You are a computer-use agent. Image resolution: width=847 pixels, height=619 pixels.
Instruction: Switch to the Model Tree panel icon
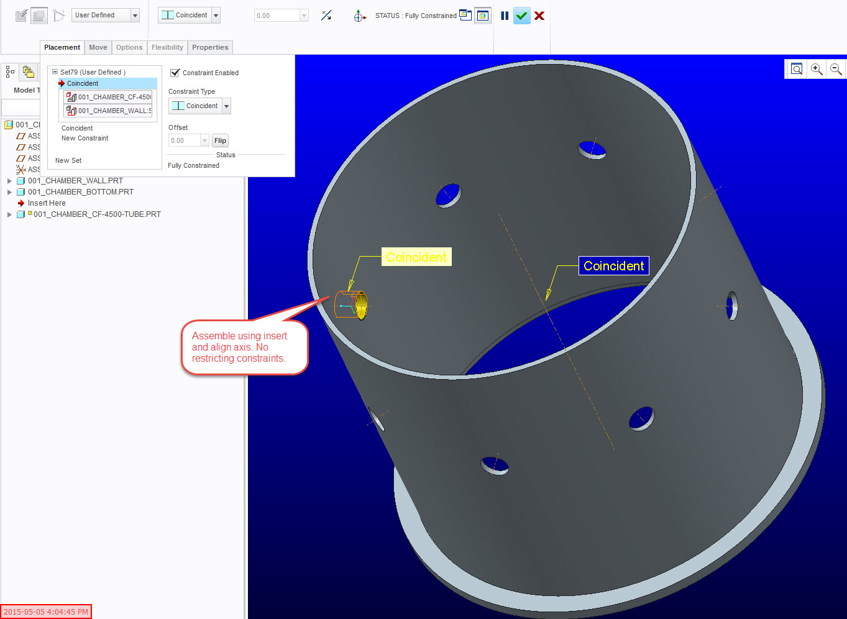[x=10, y=72]
